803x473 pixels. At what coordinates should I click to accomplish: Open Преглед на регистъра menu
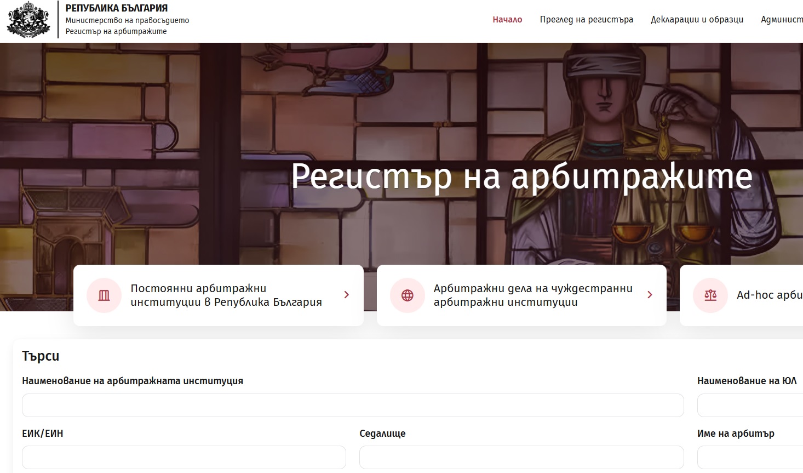click(x=586, y=20)
